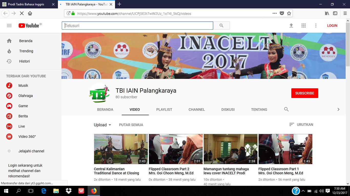Viewport: 350px width, 196px height.
Task: Stop loading the page in Firefox
Action: coord(22,13)
